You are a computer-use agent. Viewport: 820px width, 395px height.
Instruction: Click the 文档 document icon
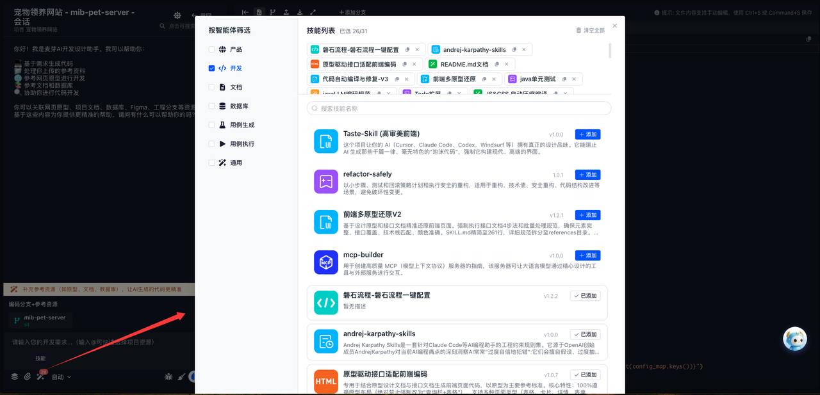pyautogui.click(x=222, y=87)
